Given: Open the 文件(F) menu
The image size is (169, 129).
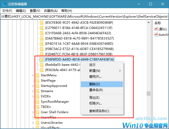Looking at the screenshot, I should 7,11.
